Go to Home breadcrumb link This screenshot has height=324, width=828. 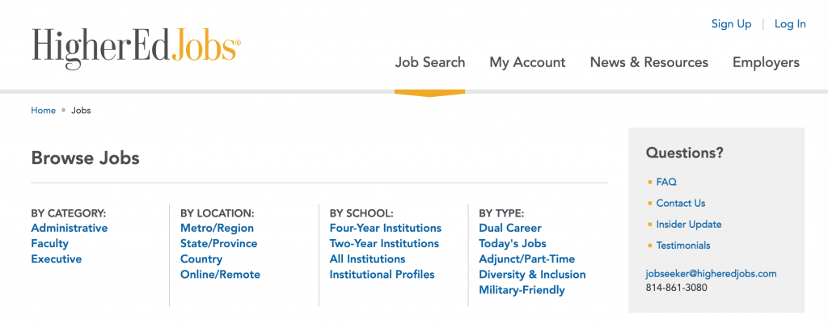click(44, 110)
